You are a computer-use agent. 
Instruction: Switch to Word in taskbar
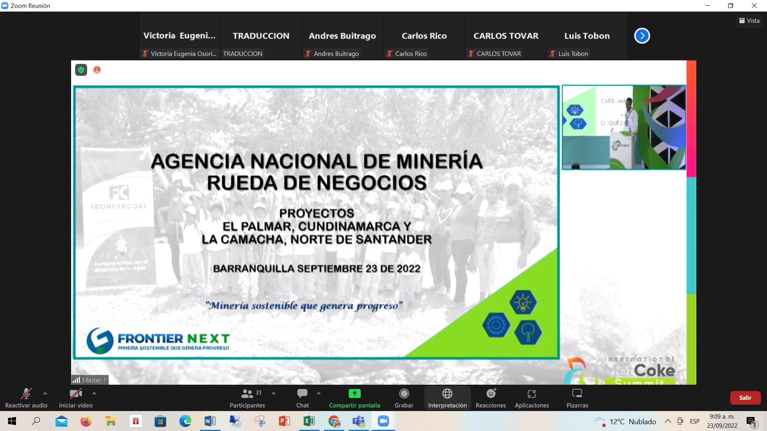210,421
